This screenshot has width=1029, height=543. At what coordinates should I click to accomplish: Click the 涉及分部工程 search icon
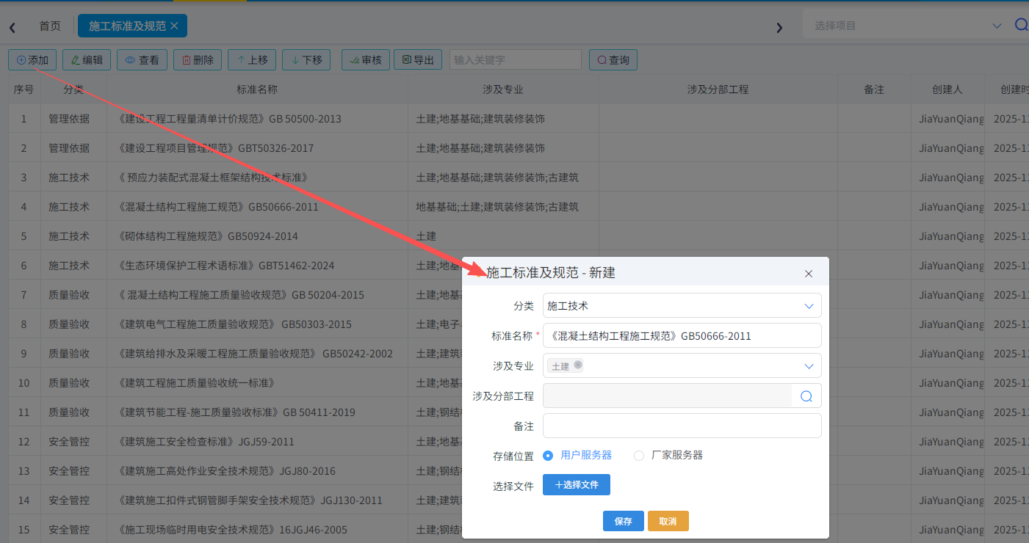[806, 396]
